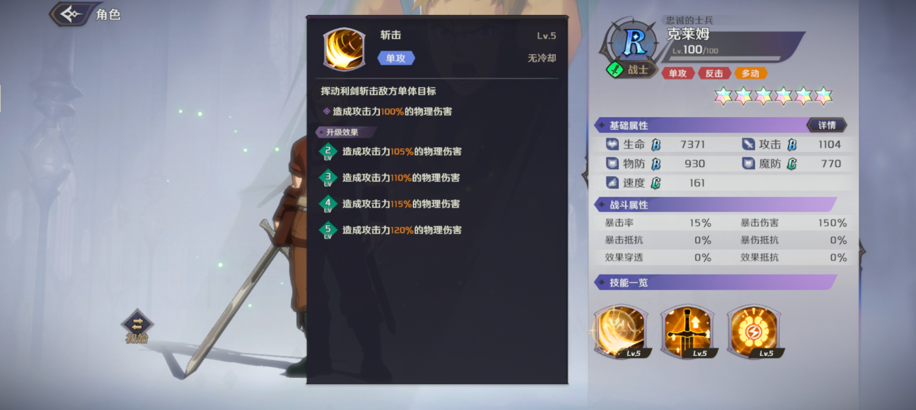Click the 初始 switch-skin icon
Screen dimensions: 916x410
point(137,327)
